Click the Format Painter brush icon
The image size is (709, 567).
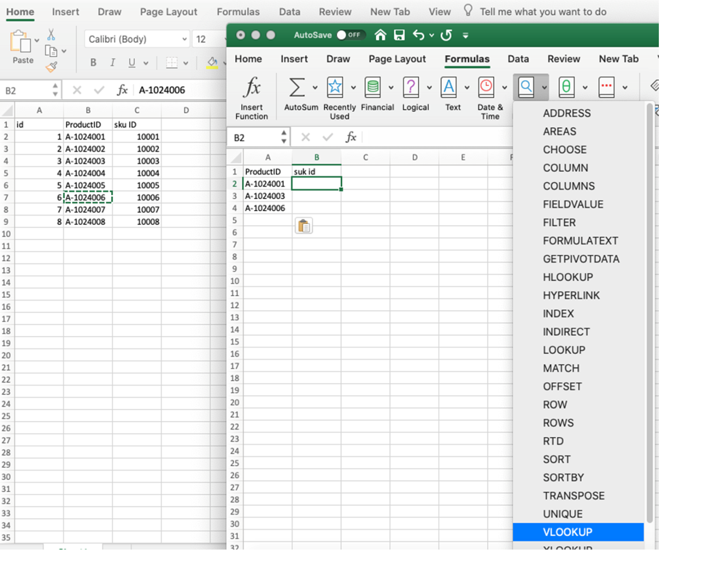[x=51, y=67]
